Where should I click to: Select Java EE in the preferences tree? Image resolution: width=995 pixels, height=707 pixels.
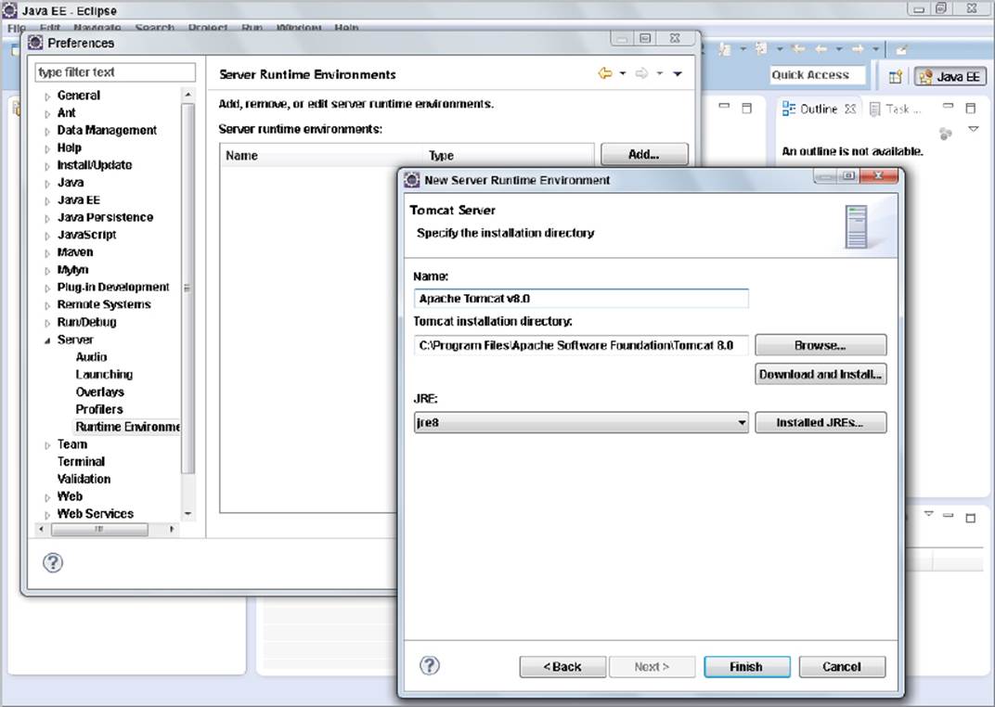[79, 199]
